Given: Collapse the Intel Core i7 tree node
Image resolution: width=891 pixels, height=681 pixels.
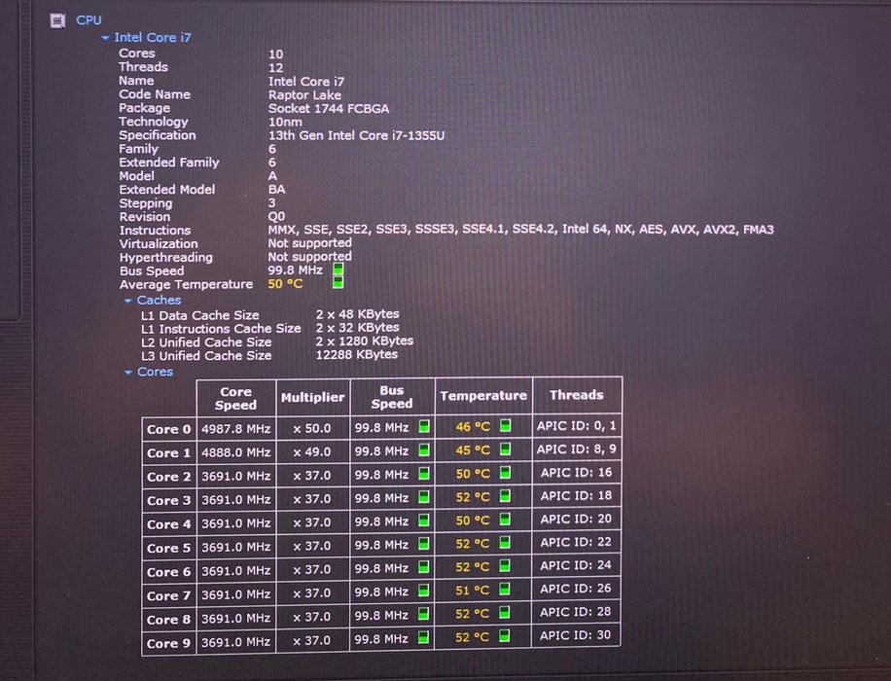Looking at the screenshot, I should tap(105, 38).
